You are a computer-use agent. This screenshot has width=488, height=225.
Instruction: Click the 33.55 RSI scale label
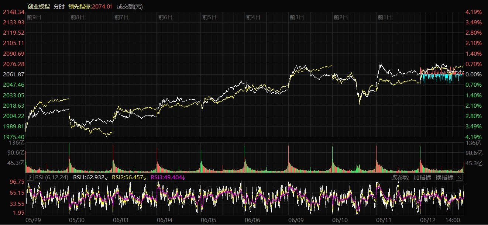17,204
